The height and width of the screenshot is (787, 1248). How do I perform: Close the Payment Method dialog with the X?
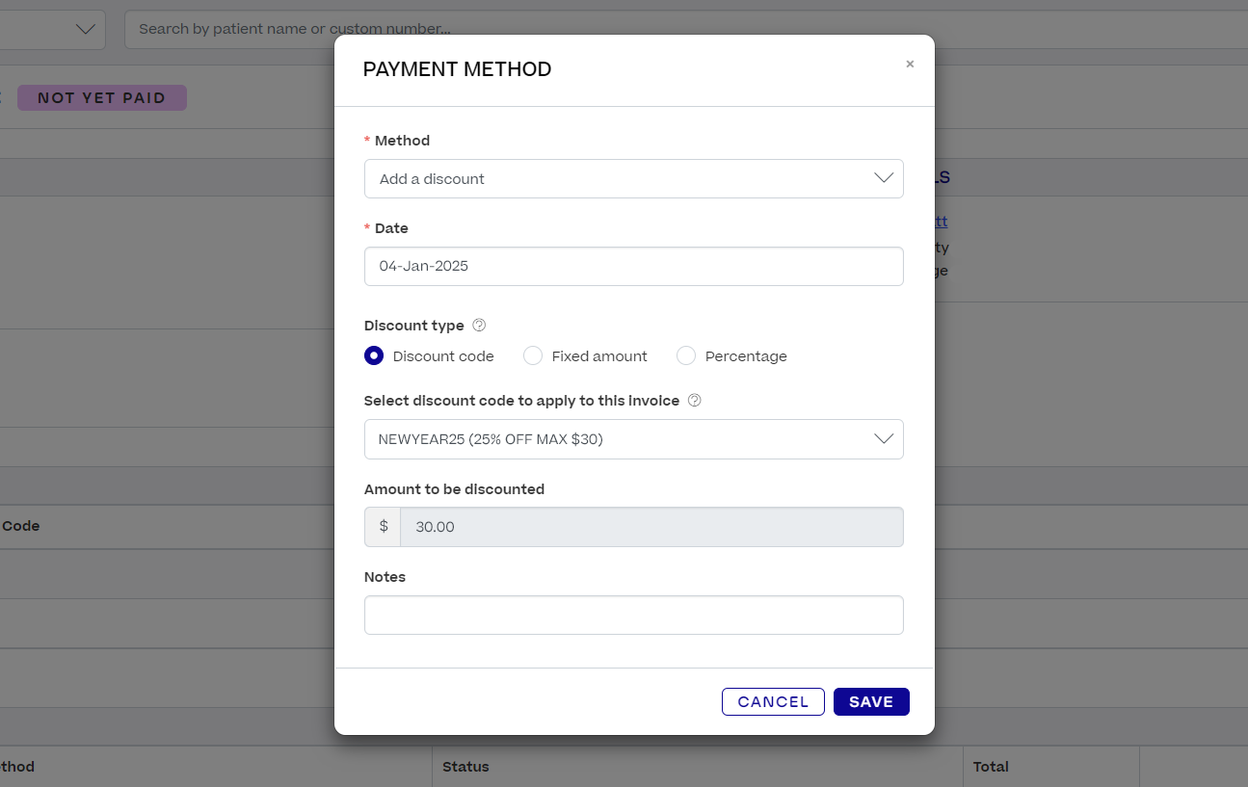[910, 64]
